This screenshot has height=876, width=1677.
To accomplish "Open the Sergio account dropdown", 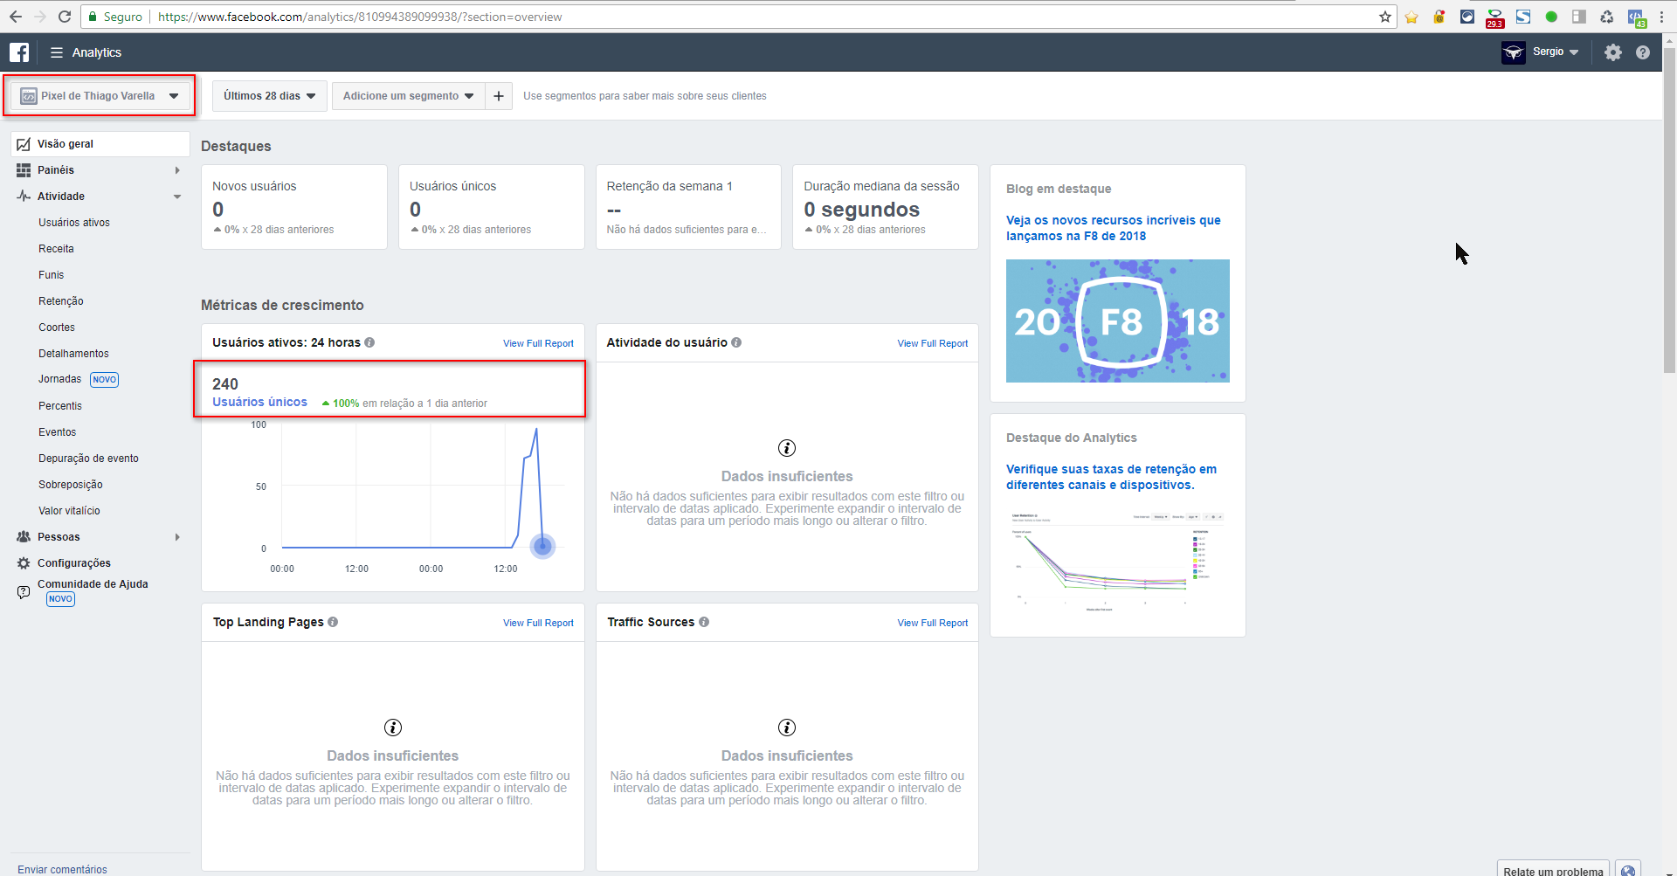I will coord(1556,52).
